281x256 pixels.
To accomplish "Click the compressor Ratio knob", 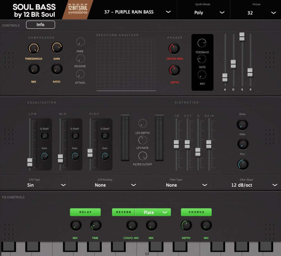I will point(57,69).
